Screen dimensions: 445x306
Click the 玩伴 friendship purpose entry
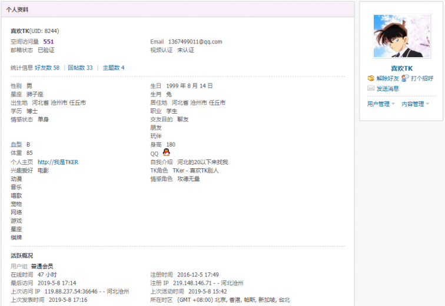pyautogui.click(x=156, y=136)
